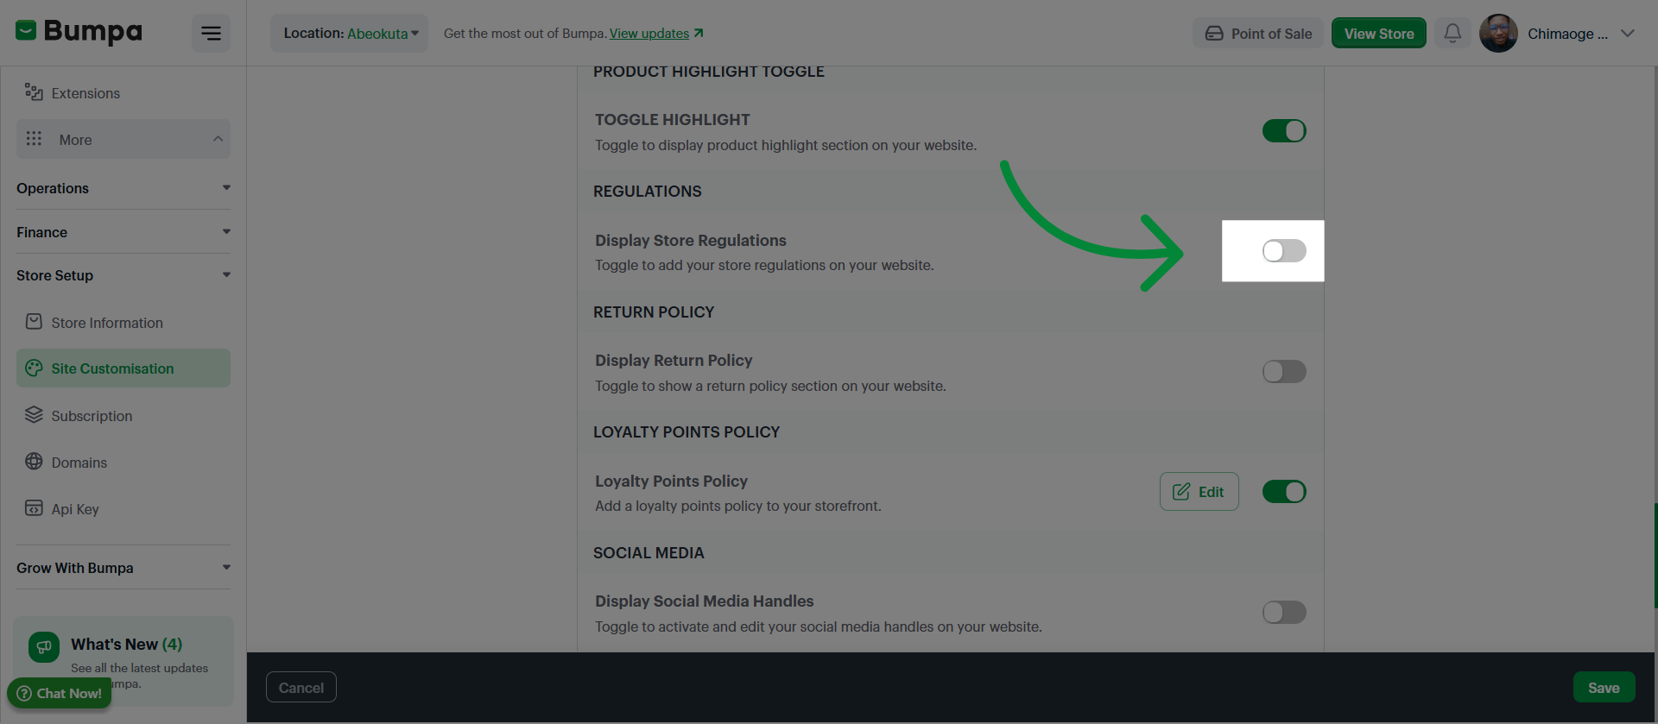Image resolution: width=1658 pixels, height=724 pixels.
Task: Click the Api Key icon
Action: pyautogui.click(x=34, y=508)
